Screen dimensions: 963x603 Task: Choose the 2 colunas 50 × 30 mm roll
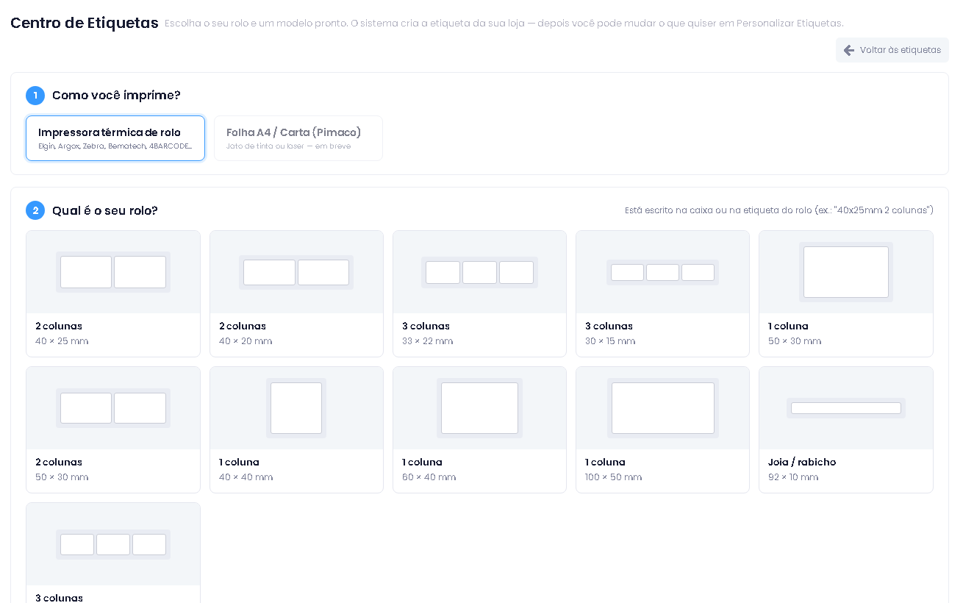click(x=113, y=429)
